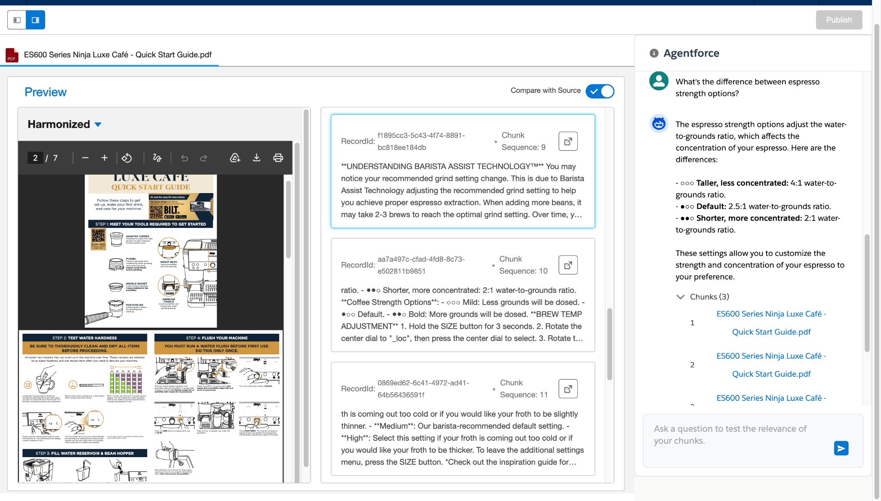Screen dimensions: 881x501
Task: Show the left panel layout
Action: pyautogui.click(x=17, y=20)
